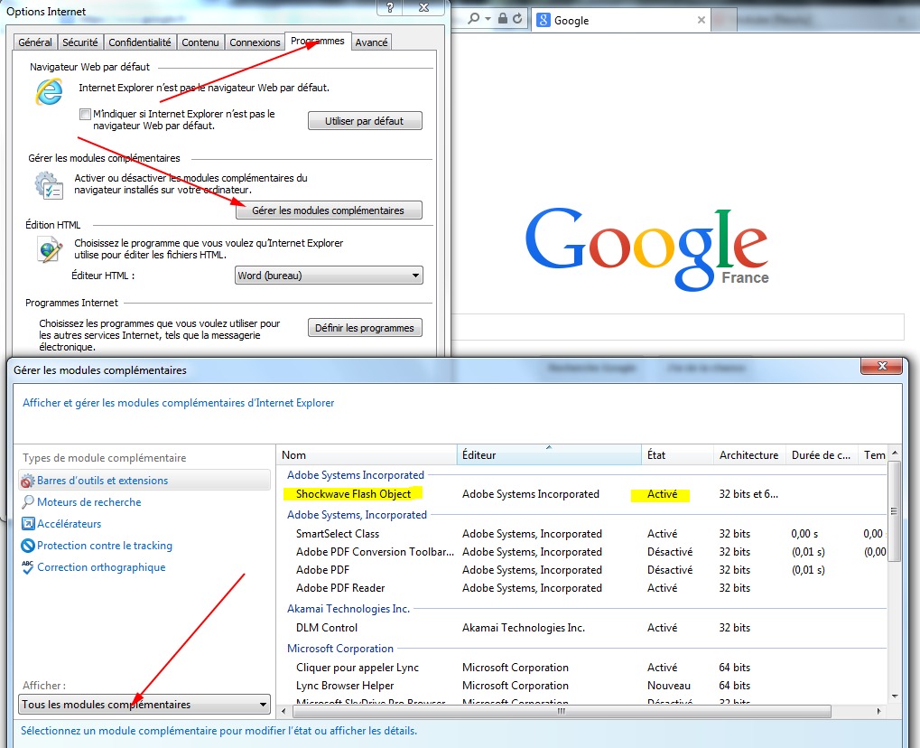
Task: Select the Shockwave Flash Object add-on
Action: (x=353, y=494)
